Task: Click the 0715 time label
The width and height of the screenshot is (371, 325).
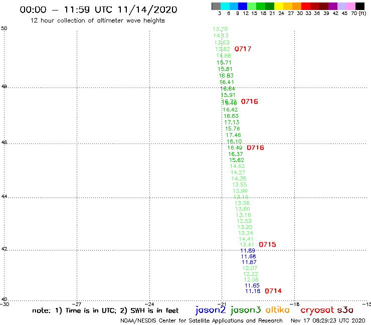Action: click(x=267, y=244)
